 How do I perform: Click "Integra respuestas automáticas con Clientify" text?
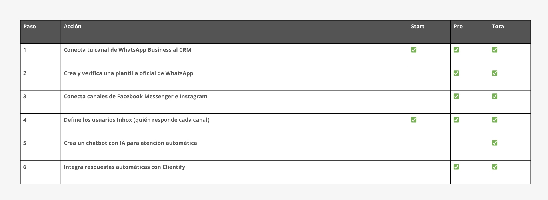tap(124, 167)
